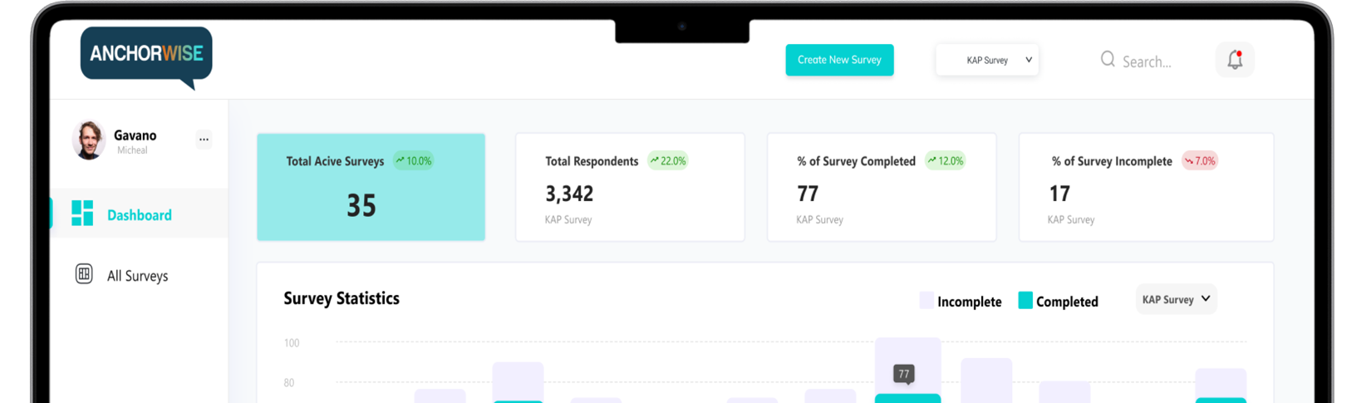Click the All Surveys table icon
This screenshot has height=403, width=1371.
pyautogui.click(x=84, y=274)
